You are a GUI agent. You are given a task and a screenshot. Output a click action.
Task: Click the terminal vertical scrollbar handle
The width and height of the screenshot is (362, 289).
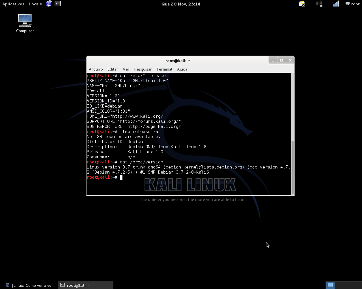[x=292, y=167]
